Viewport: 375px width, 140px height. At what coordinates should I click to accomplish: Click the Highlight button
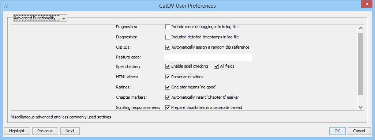tap(17, 131)
